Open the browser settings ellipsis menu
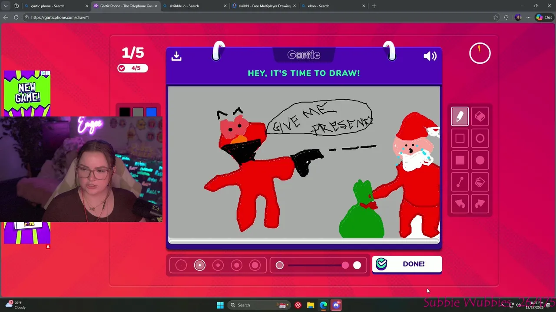This screenshot has width=556, height=312. point(528,17)
